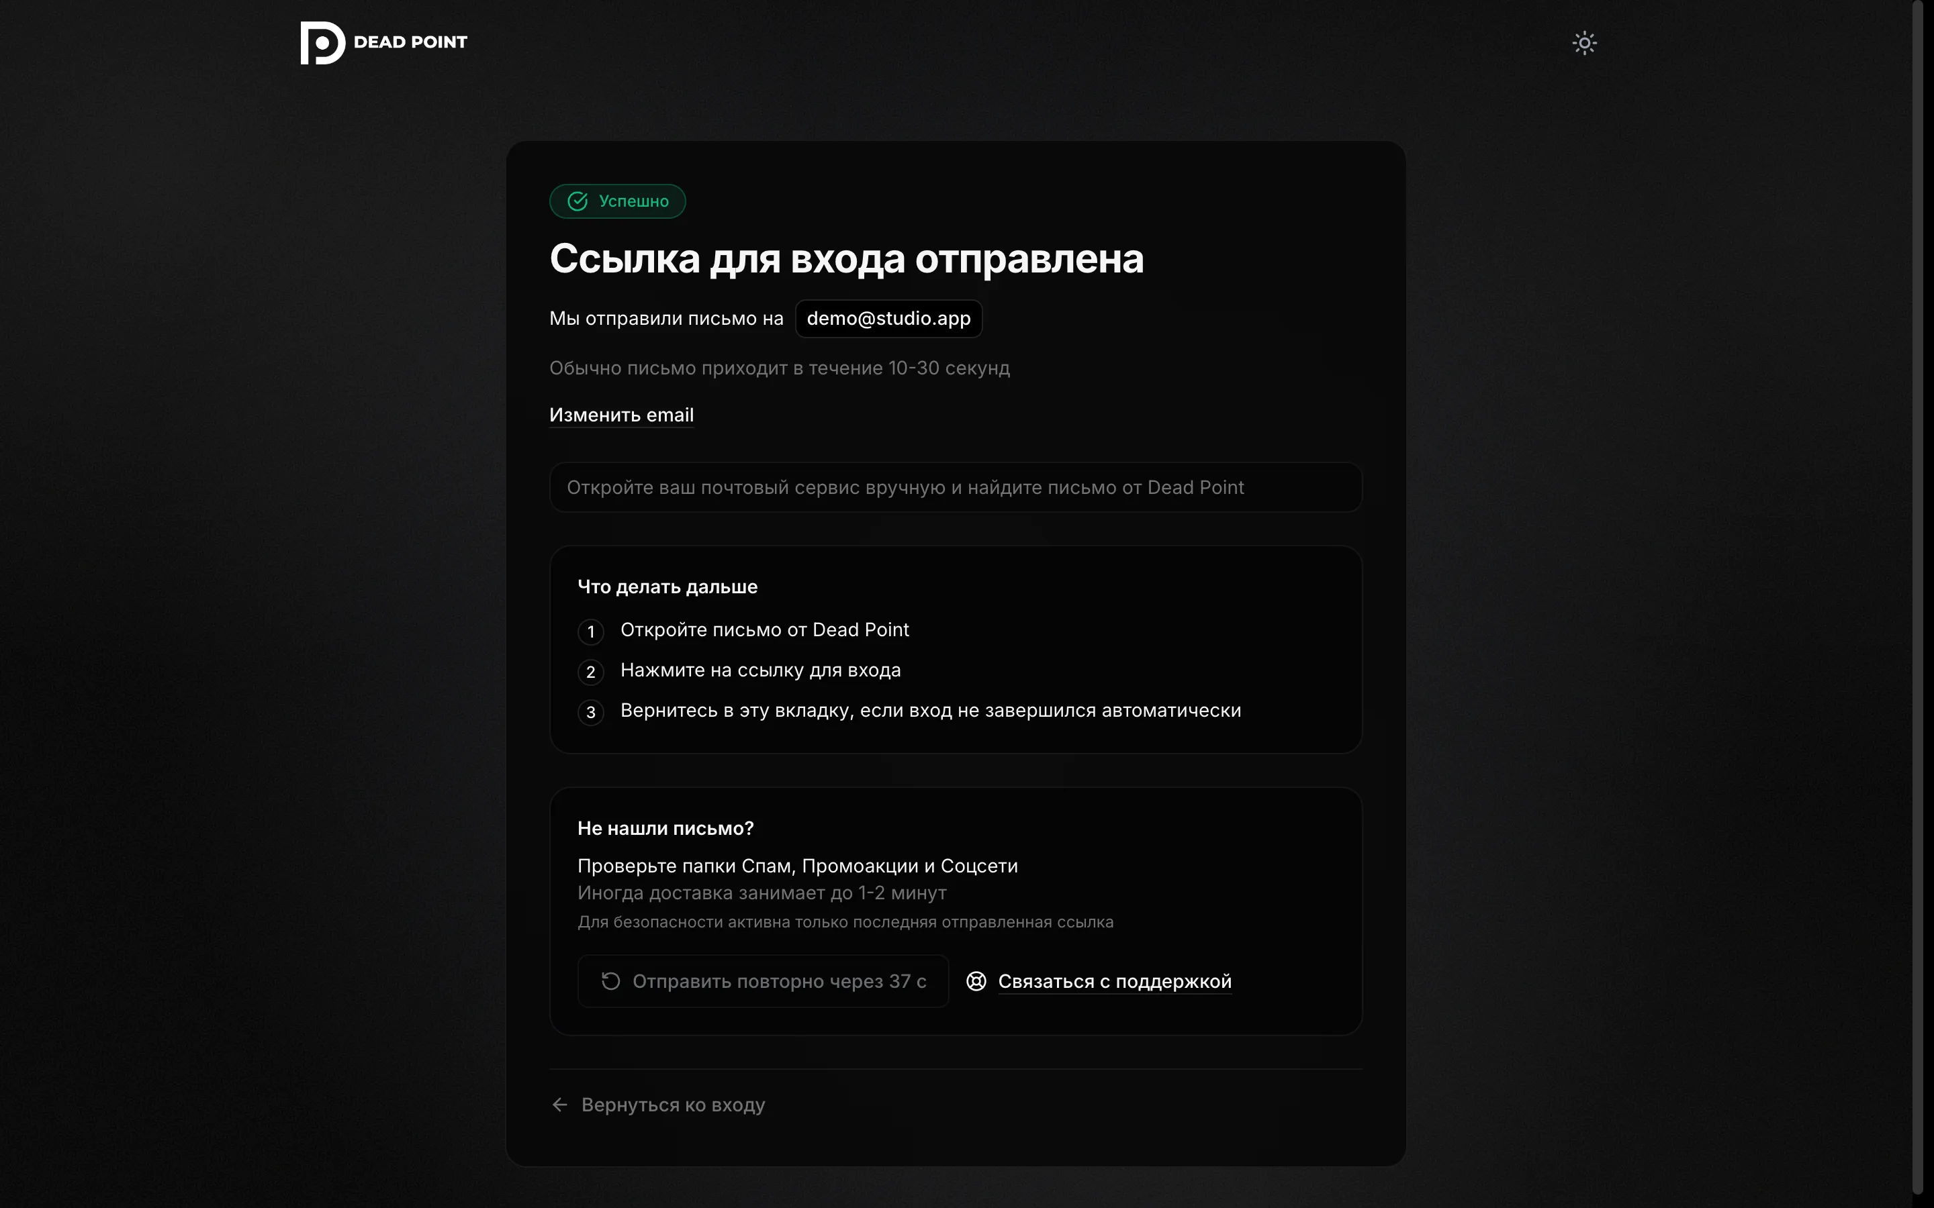Click the text Проверьте папки Спам, Промоакции и Соцсети
The width and height of the screenshot is (1934, 1208).
point(798,866)
